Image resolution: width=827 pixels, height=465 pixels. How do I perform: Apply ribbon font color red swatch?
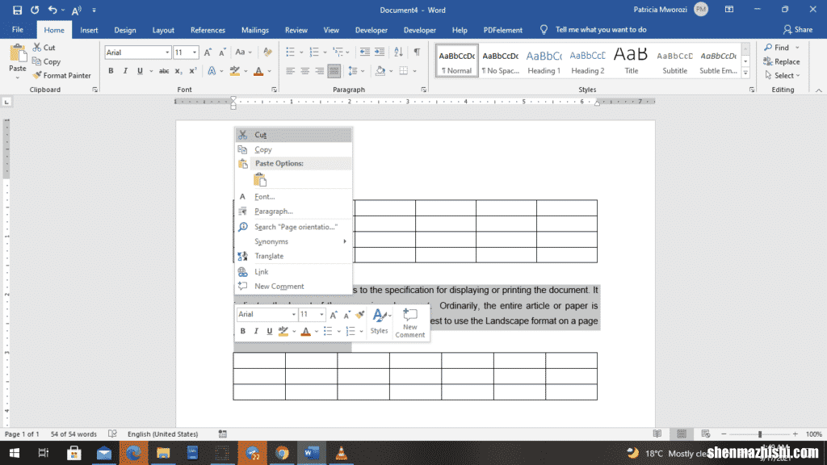point(258,71)
